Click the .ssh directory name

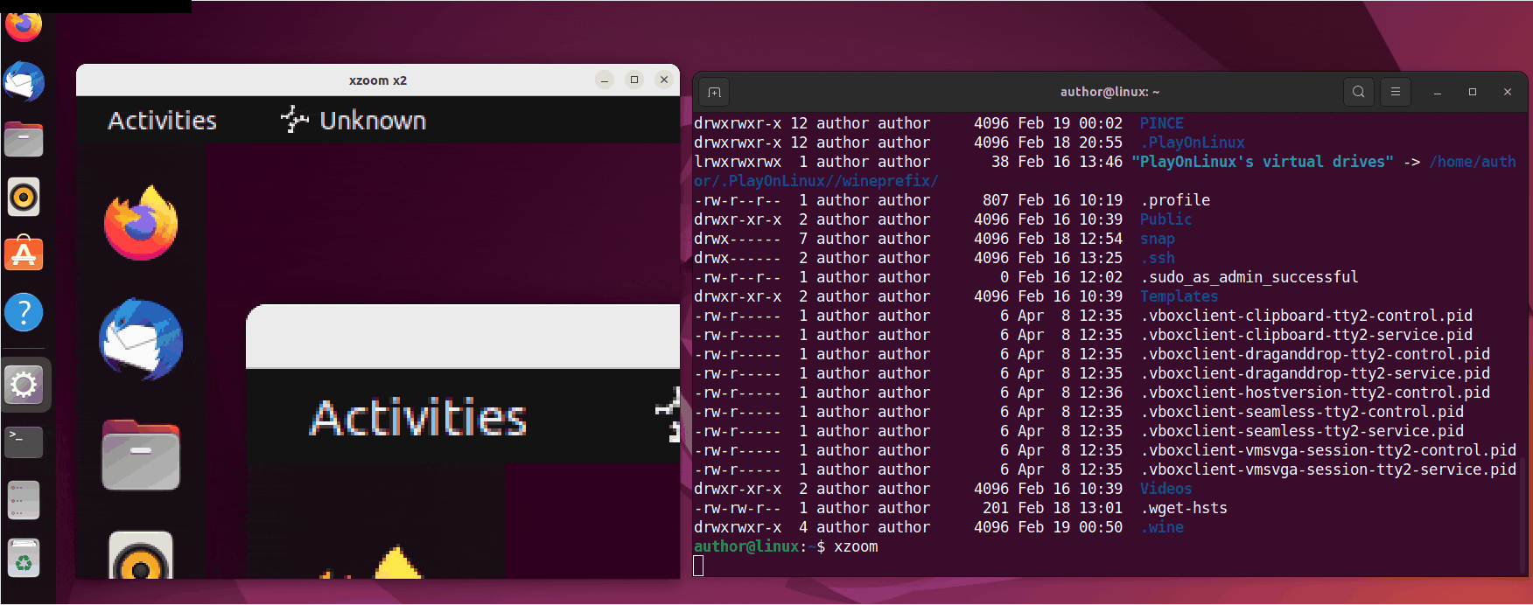pos(1157,258)
